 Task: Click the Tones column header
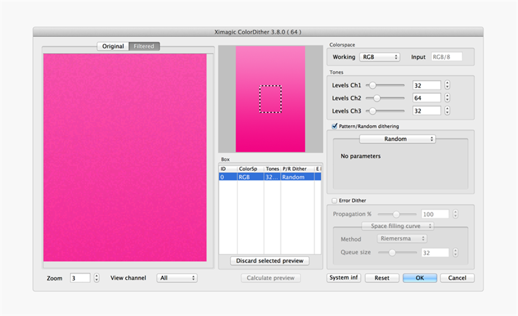[272, 169]
